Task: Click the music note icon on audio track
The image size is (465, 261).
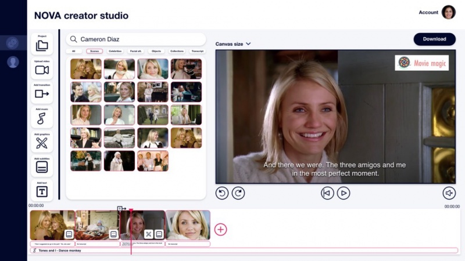Action: [35, 251]
